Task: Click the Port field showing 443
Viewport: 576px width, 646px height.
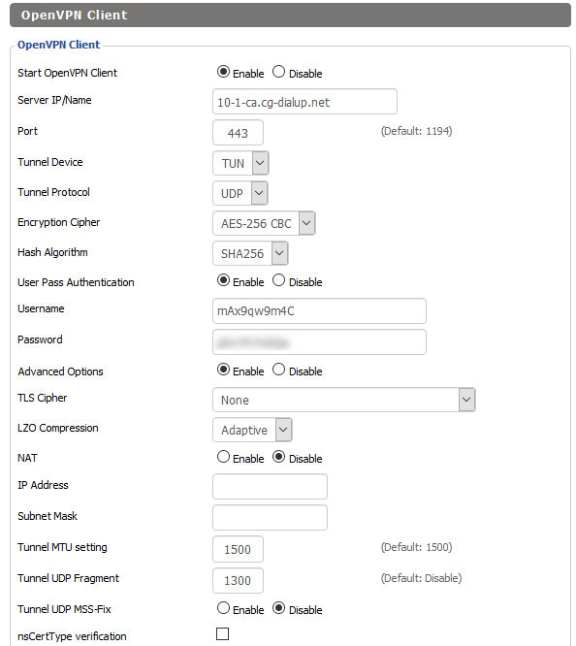Action: click(x=239, y=133)
